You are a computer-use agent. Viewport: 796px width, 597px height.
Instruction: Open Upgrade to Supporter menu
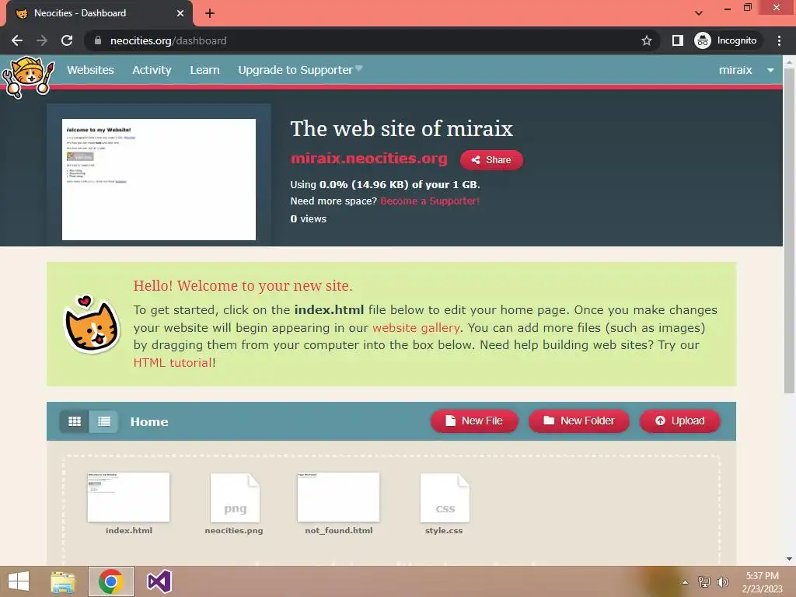(x=300, y=70)
